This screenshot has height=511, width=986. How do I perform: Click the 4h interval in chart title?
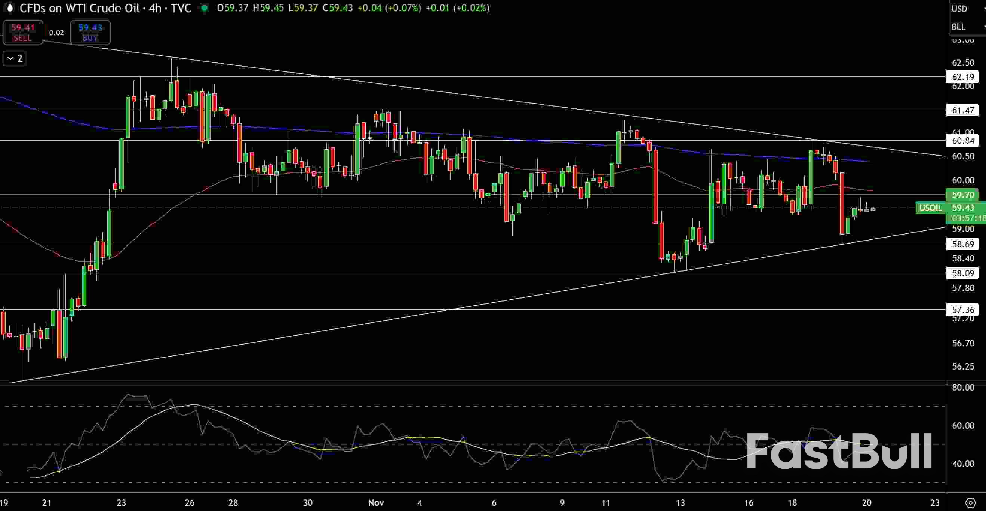(155, 8)
